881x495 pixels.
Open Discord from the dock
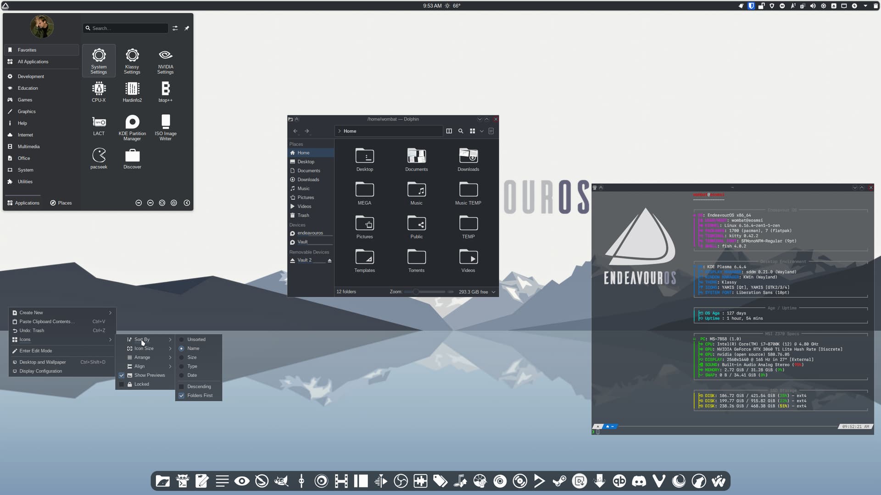click(639, 481)
